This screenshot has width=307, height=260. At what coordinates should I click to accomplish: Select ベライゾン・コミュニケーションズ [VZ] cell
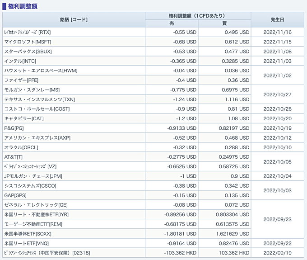(74, 166)
